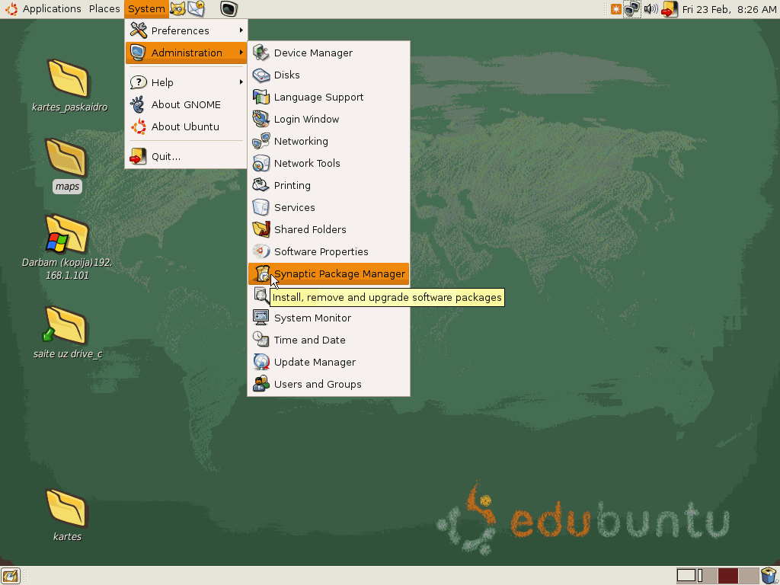The image size is (780, 585).
Task: Open About GNOME
Action: click(x=186, y=104)
